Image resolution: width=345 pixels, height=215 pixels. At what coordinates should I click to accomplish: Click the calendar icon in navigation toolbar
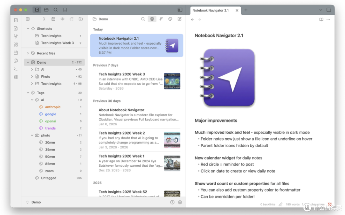tap(53, 19)
